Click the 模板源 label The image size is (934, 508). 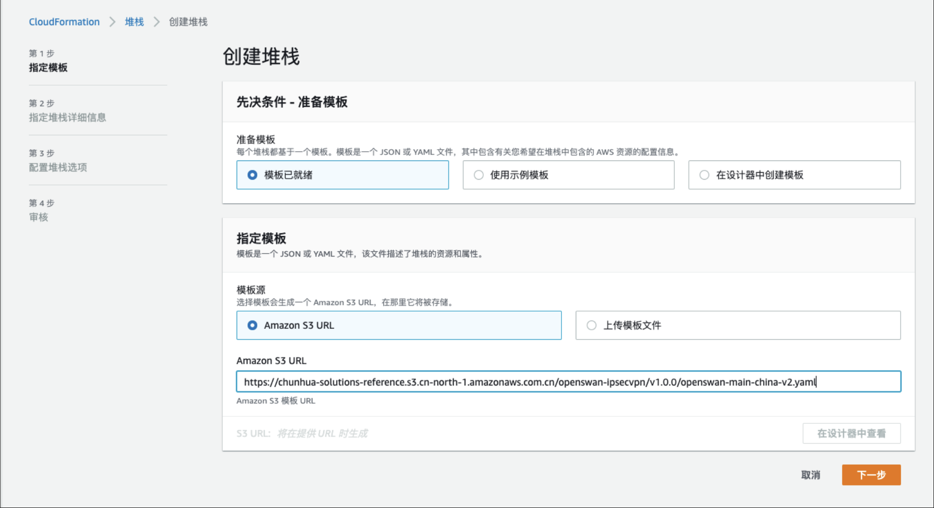click(x=251, y=290)
